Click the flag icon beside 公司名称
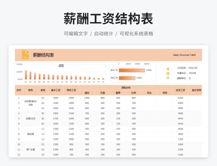 pos(168,69)
